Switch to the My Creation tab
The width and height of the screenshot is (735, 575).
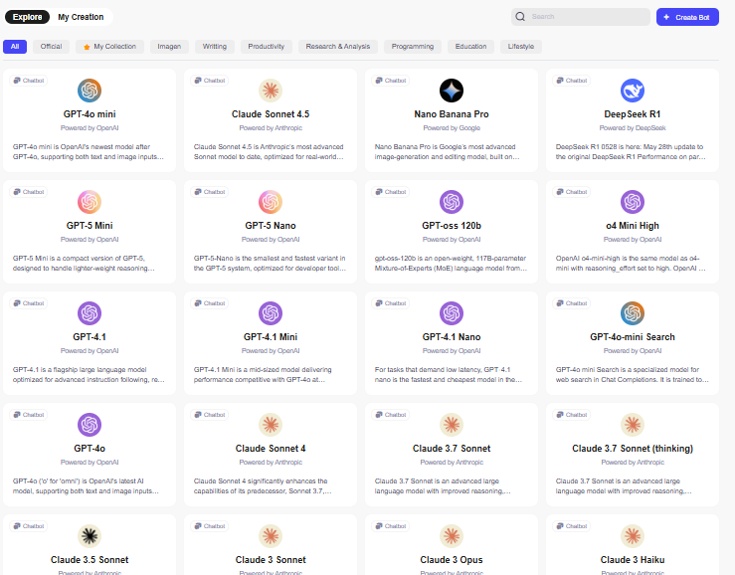(79, 17)
